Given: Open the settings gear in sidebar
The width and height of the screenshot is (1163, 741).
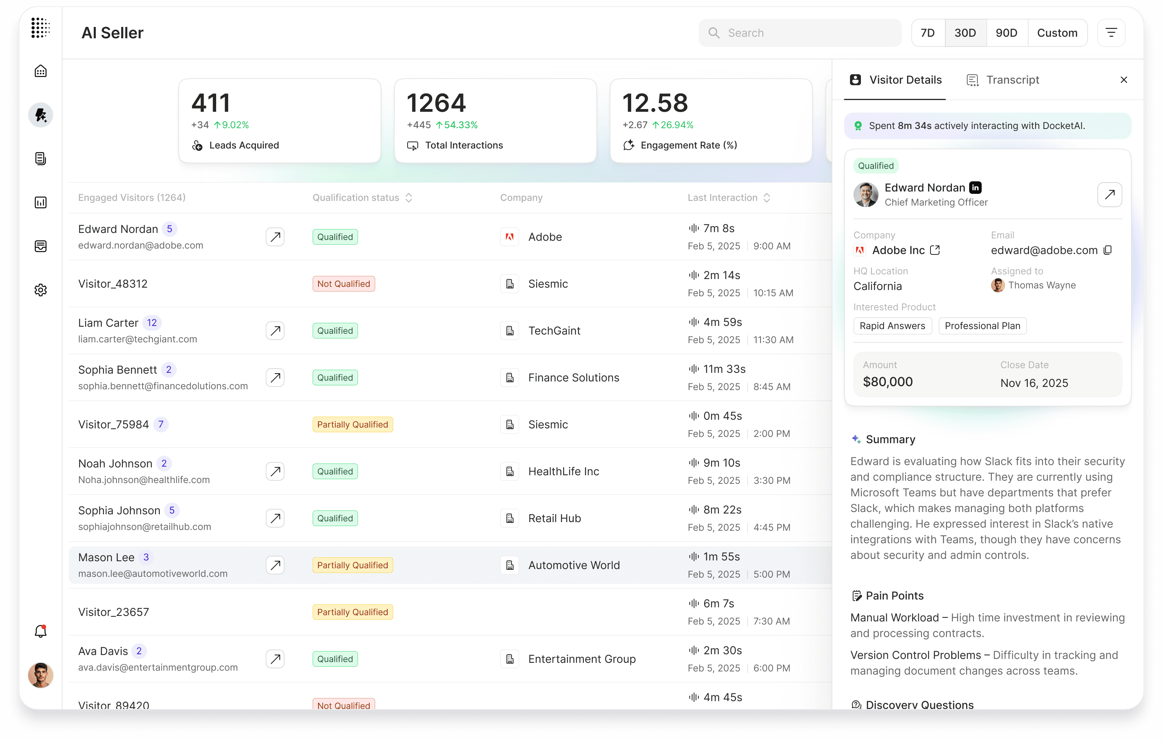Looking at the screenshot, I should 41,290.
